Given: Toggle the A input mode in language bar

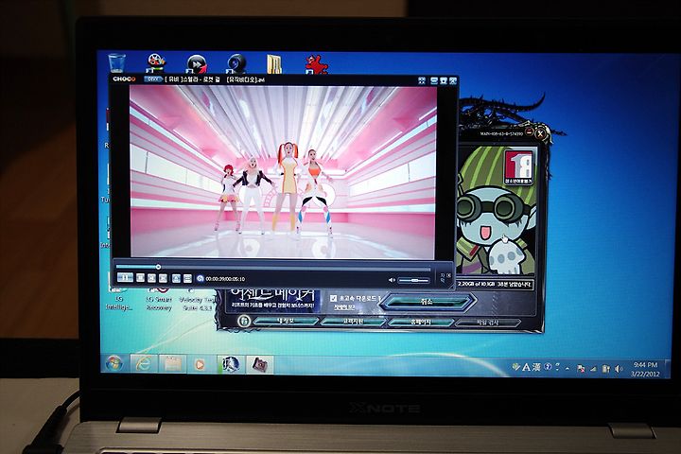Looking at the screenshot, I should click(x=526, y=367).
